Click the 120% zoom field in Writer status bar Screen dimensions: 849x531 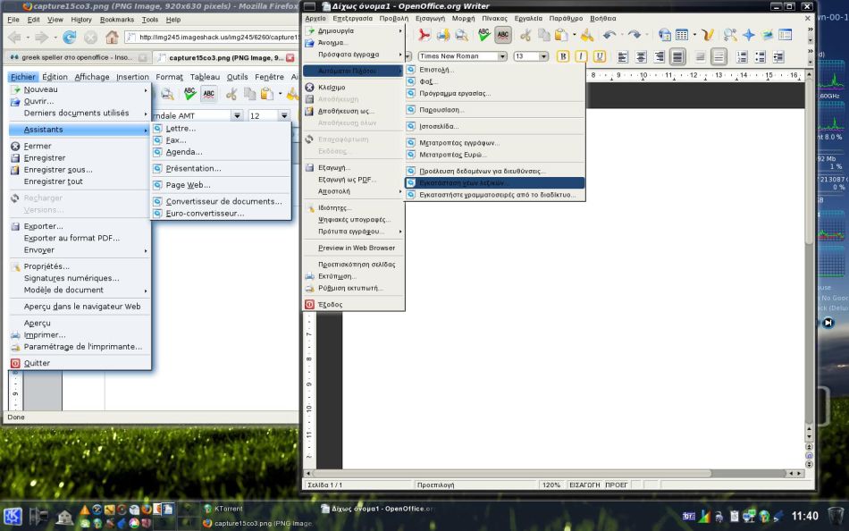pos(551,485)
